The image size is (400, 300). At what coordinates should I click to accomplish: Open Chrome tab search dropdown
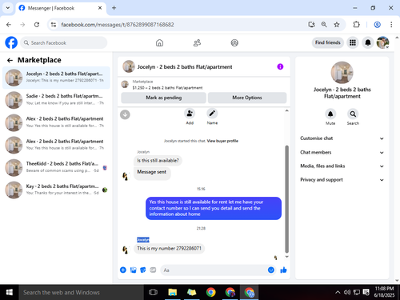pyautogui.click(x=8, y=8)
